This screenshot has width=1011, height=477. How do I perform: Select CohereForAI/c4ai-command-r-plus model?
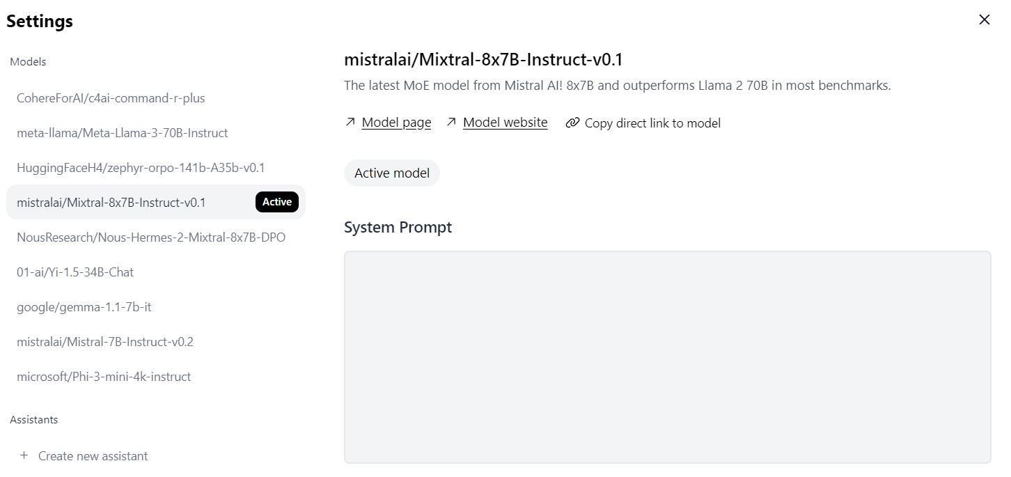click(x=156, y=98)
